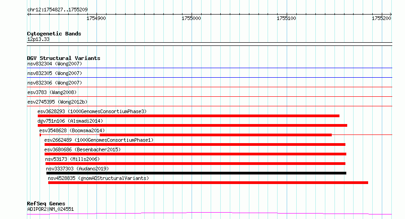Open variant nsv832306 (Wong2007)
Viewport: 405px width, 219px height.
tap(55, 83)
